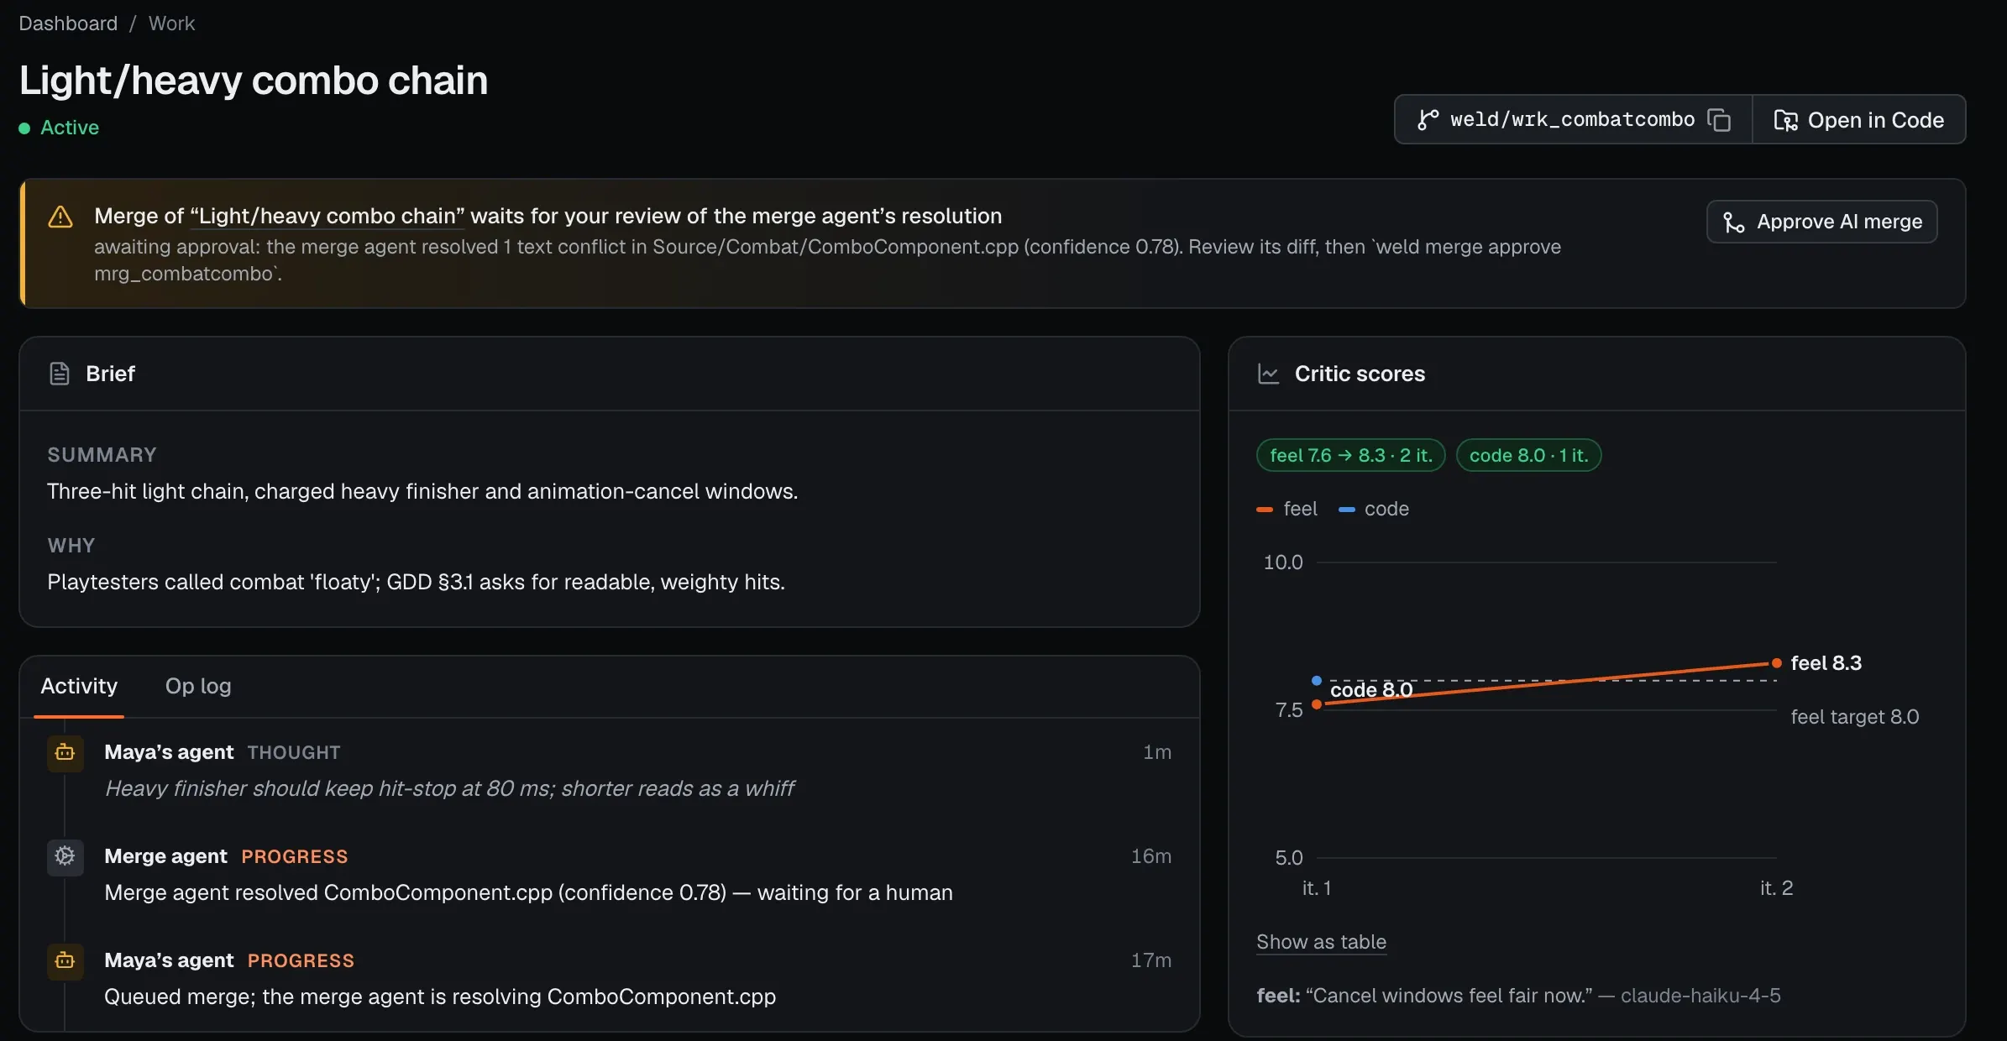Click the "Light/heavy combo chain" link in banner

pyautogui.click(x=328, y=216)
